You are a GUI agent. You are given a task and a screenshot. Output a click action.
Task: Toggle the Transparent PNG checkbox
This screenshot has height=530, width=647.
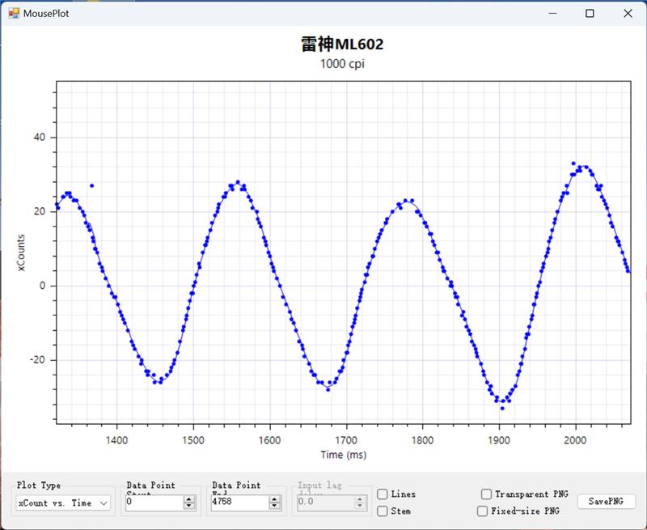point(486,494)
